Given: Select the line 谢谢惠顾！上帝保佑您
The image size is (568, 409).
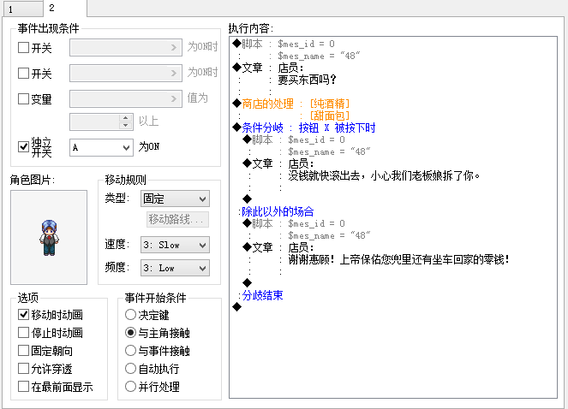Looking at the screenshot, I should [x=398, y=259].
